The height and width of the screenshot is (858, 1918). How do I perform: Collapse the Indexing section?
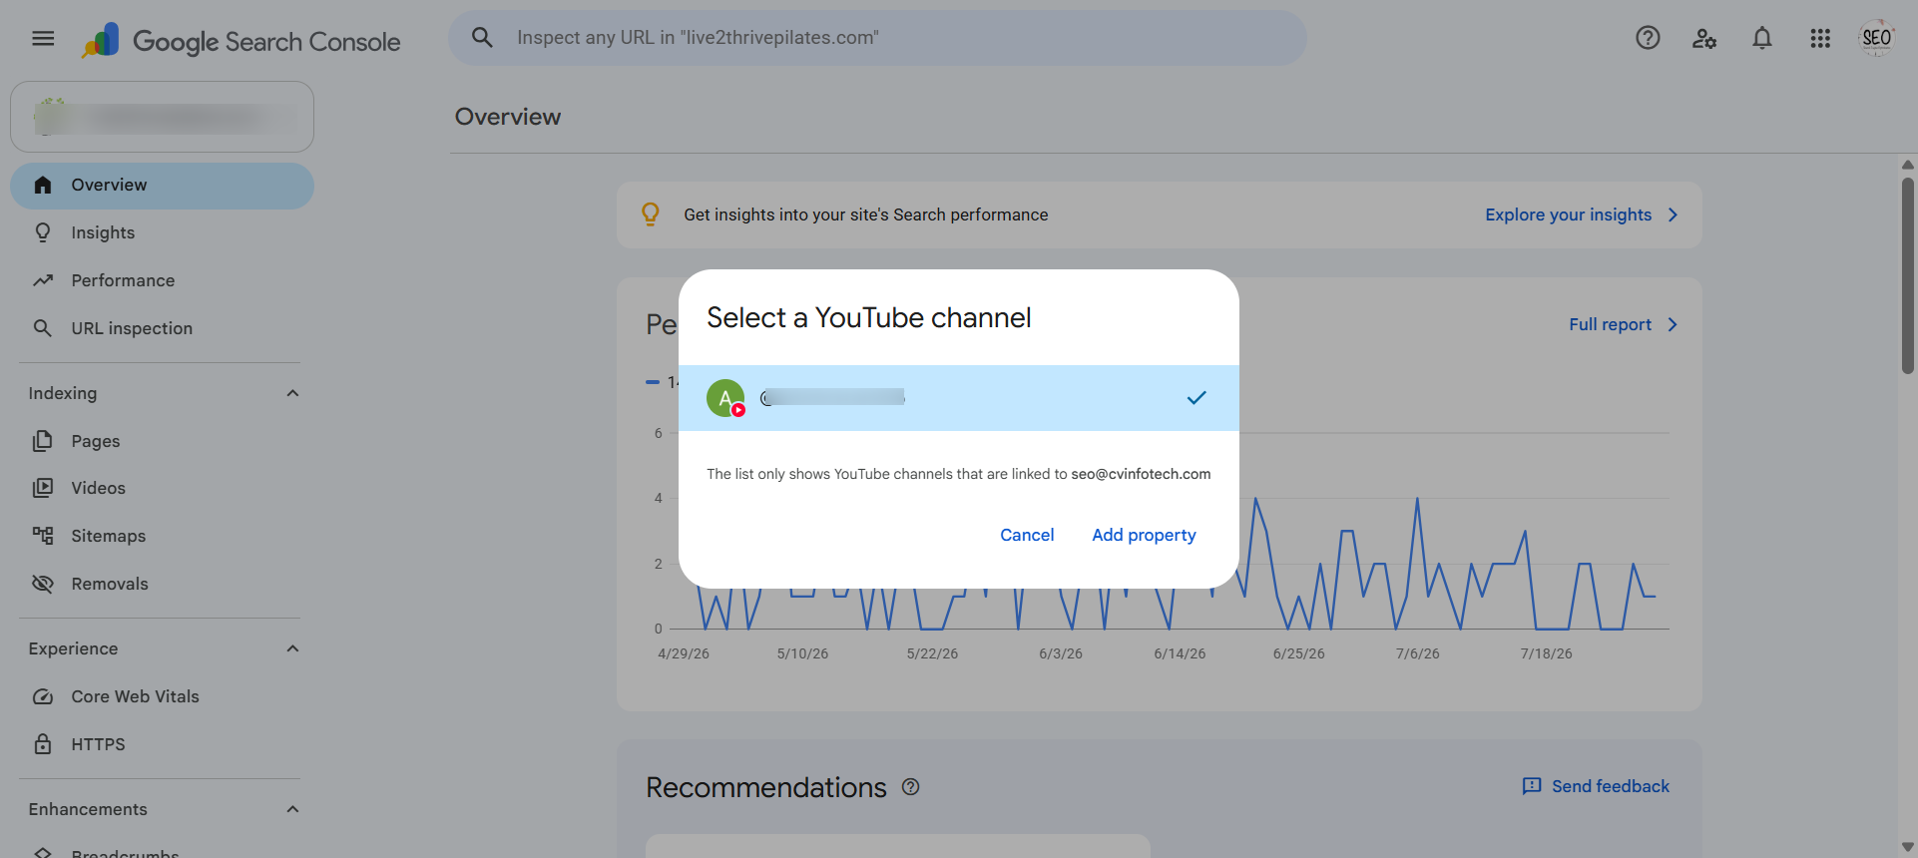(292, 393)
